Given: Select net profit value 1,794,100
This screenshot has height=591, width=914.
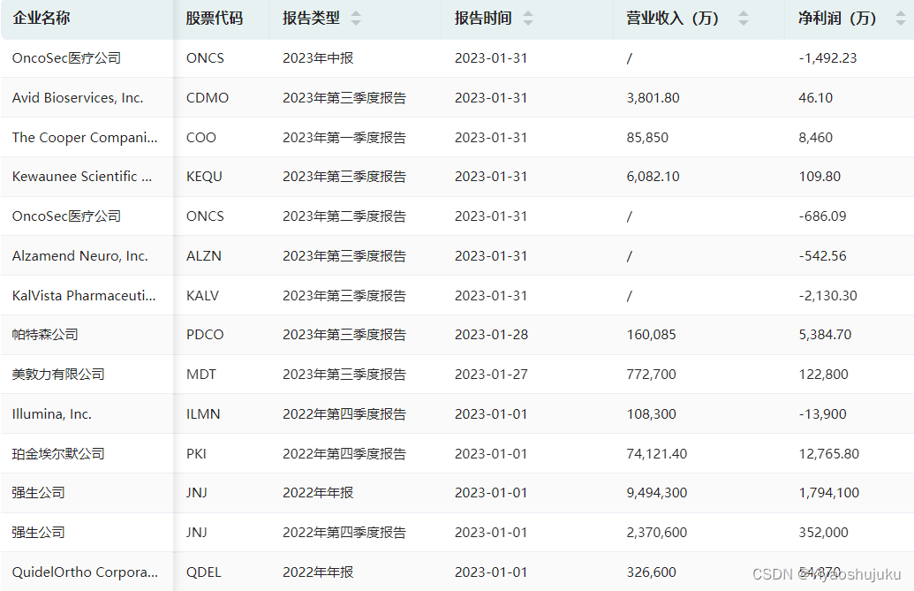Looking at the screenshot, I should tap(829, 493).
